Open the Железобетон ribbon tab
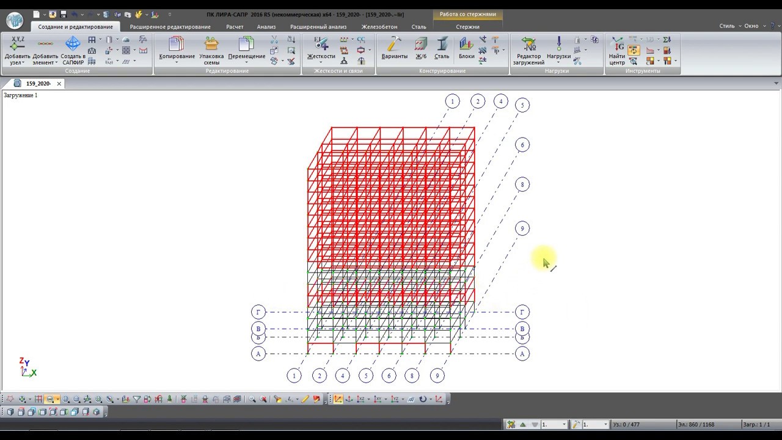Image resolution: width=782 pixels, height=440 pixels. [379, 27]
